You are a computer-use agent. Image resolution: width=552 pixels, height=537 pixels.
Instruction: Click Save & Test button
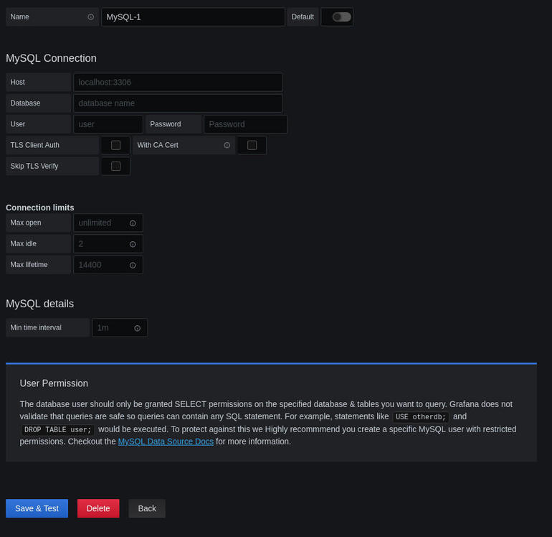[x=37, y=508]
